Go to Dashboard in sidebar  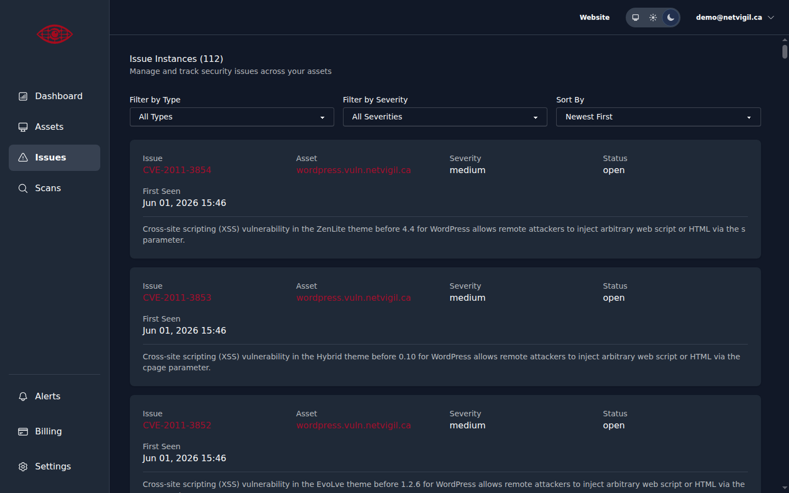point(54,96)
